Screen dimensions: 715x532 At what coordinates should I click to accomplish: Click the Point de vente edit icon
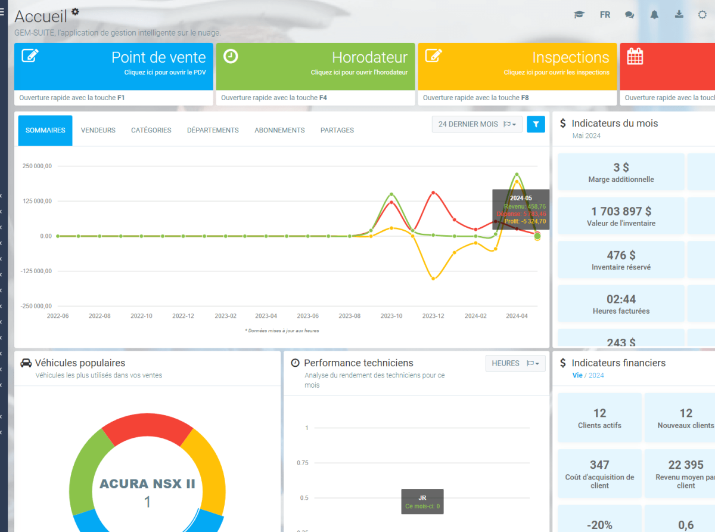[30, 55]
